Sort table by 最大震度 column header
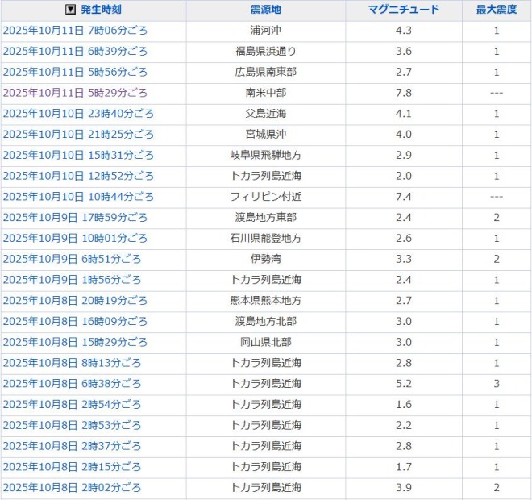532x500 pixels. [x=496, y=10]
